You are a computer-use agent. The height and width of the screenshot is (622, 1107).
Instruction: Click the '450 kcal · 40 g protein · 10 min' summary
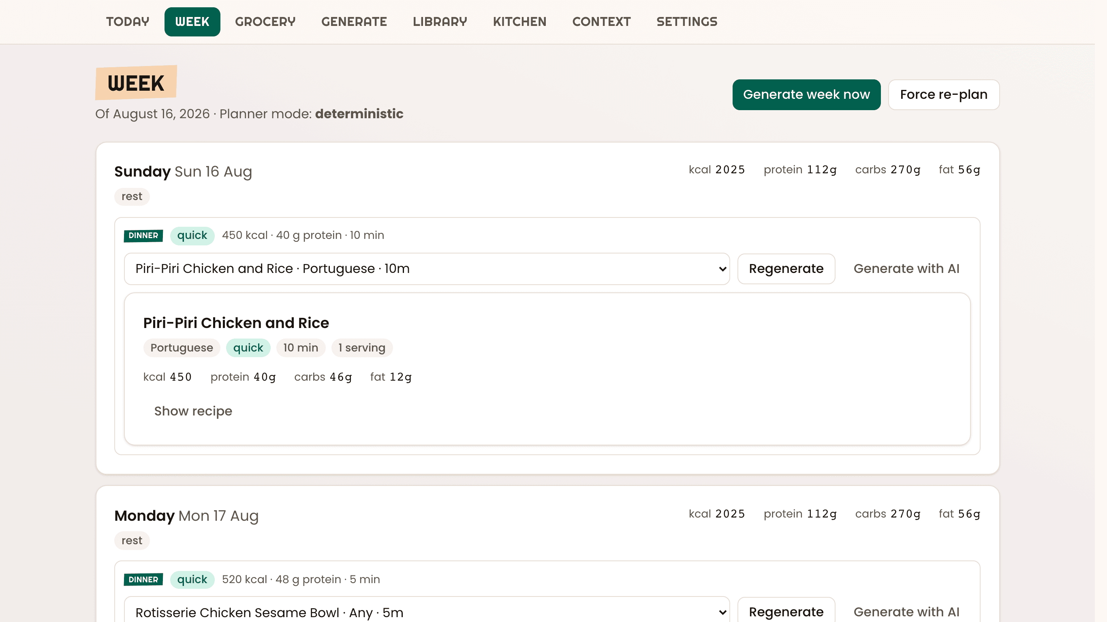pyautogui.click(x=303, y=235)
